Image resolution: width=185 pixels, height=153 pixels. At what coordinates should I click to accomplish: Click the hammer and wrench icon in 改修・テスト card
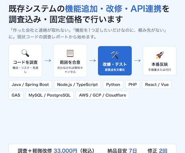coord(115,55)
